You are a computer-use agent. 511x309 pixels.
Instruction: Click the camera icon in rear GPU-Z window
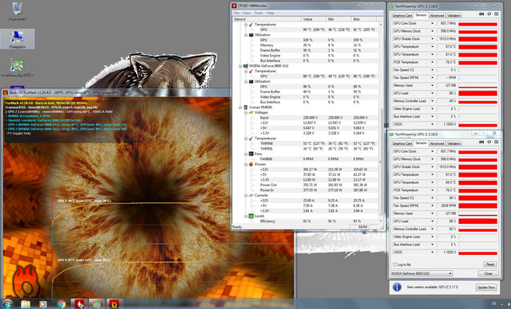(x=481, y=14)
